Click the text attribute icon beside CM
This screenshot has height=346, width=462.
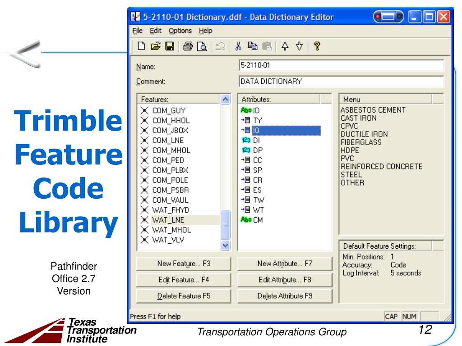pos(246,219)
